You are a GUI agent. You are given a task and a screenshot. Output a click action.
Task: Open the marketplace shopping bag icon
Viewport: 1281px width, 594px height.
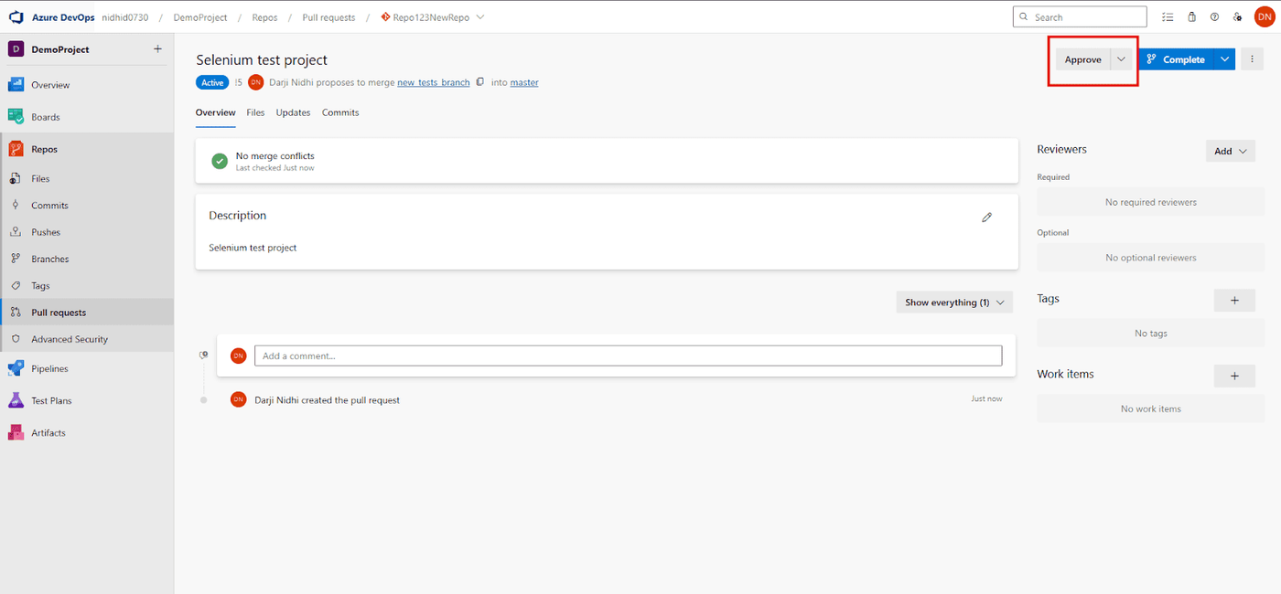1191,17
